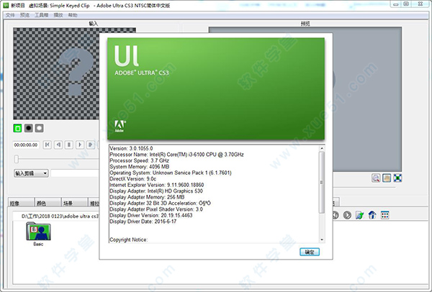Click the question mark input placeholder
Screen dimensions: 432x292
pos(76,71)
